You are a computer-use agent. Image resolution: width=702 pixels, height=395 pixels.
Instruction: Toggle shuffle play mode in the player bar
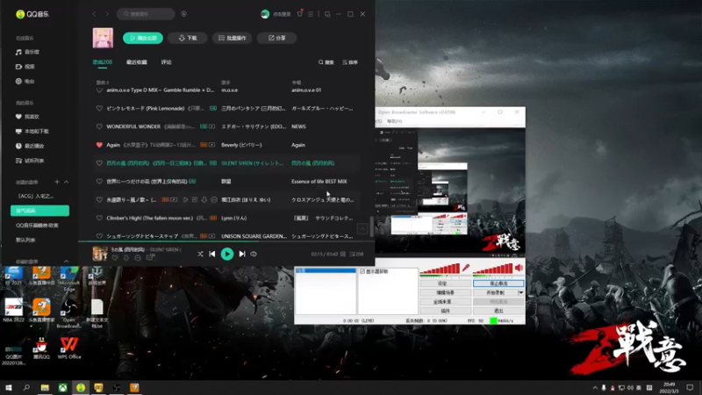[200, 254]
